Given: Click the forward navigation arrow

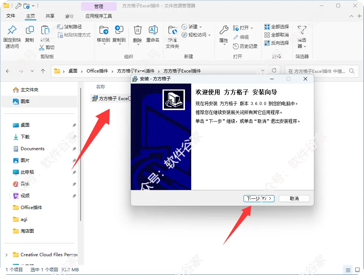Looking at the screenshot, I should 21,71.
